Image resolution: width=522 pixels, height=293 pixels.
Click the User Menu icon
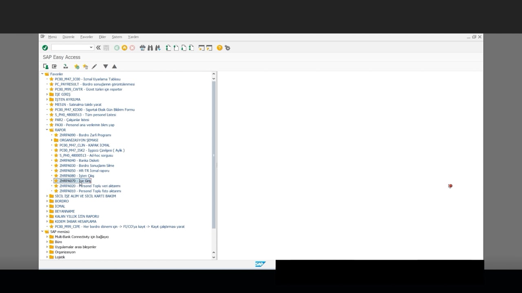pyautogui.click(x=46, y=66)
